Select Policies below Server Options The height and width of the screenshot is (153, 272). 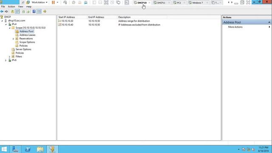[20, 53]
